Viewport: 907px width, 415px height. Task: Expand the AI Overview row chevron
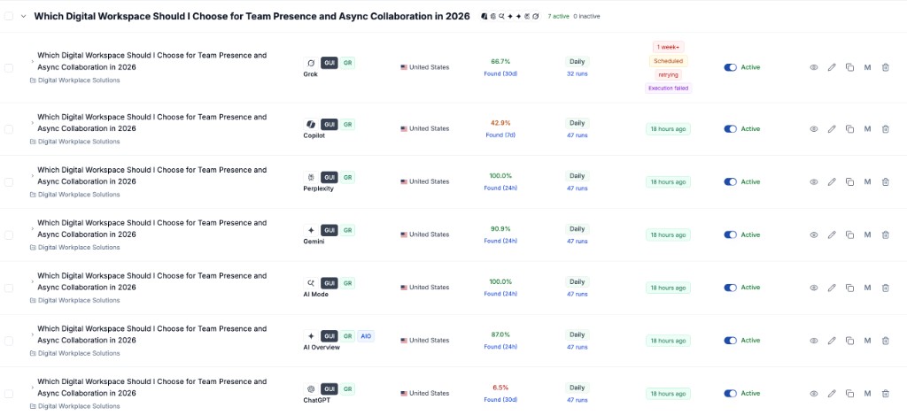(x=33, y=334)
